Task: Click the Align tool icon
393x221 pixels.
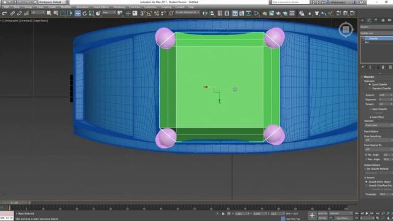Action: click(212, 14)
